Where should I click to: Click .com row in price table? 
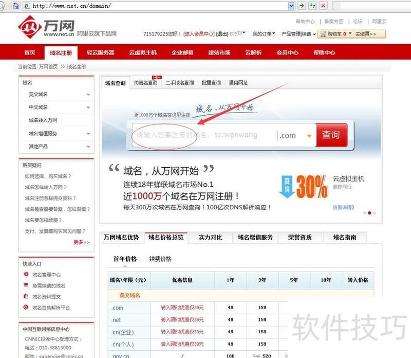198,308
